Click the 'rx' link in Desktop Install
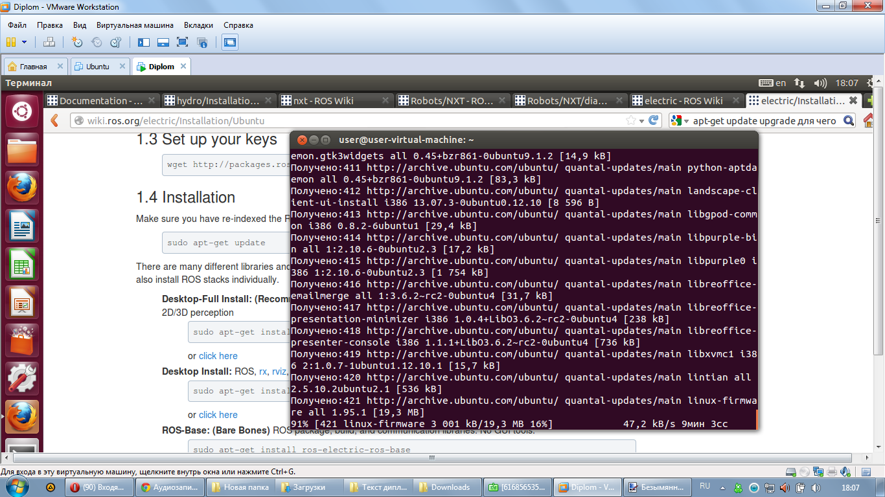 [263, 371]
